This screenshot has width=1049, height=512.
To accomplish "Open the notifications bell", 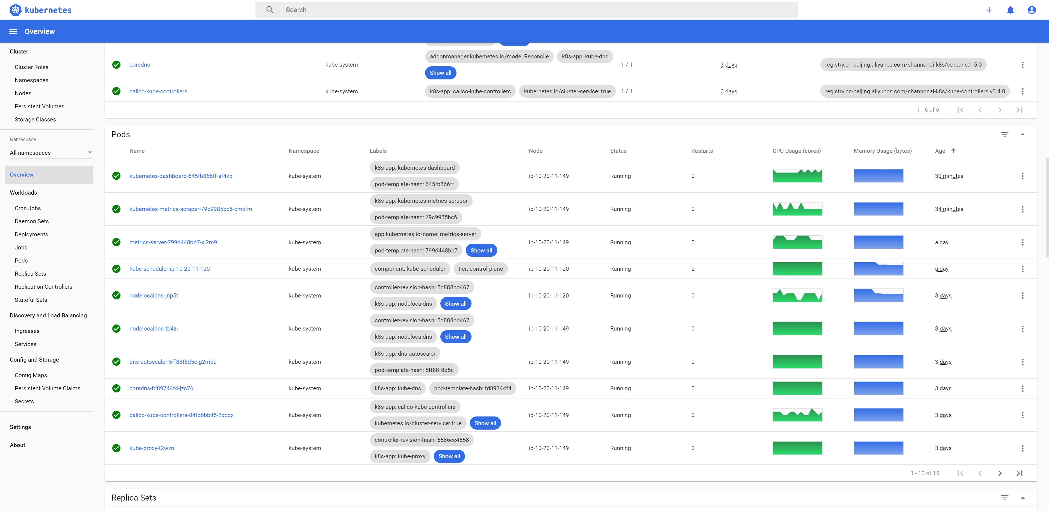I will (1010, 10).
